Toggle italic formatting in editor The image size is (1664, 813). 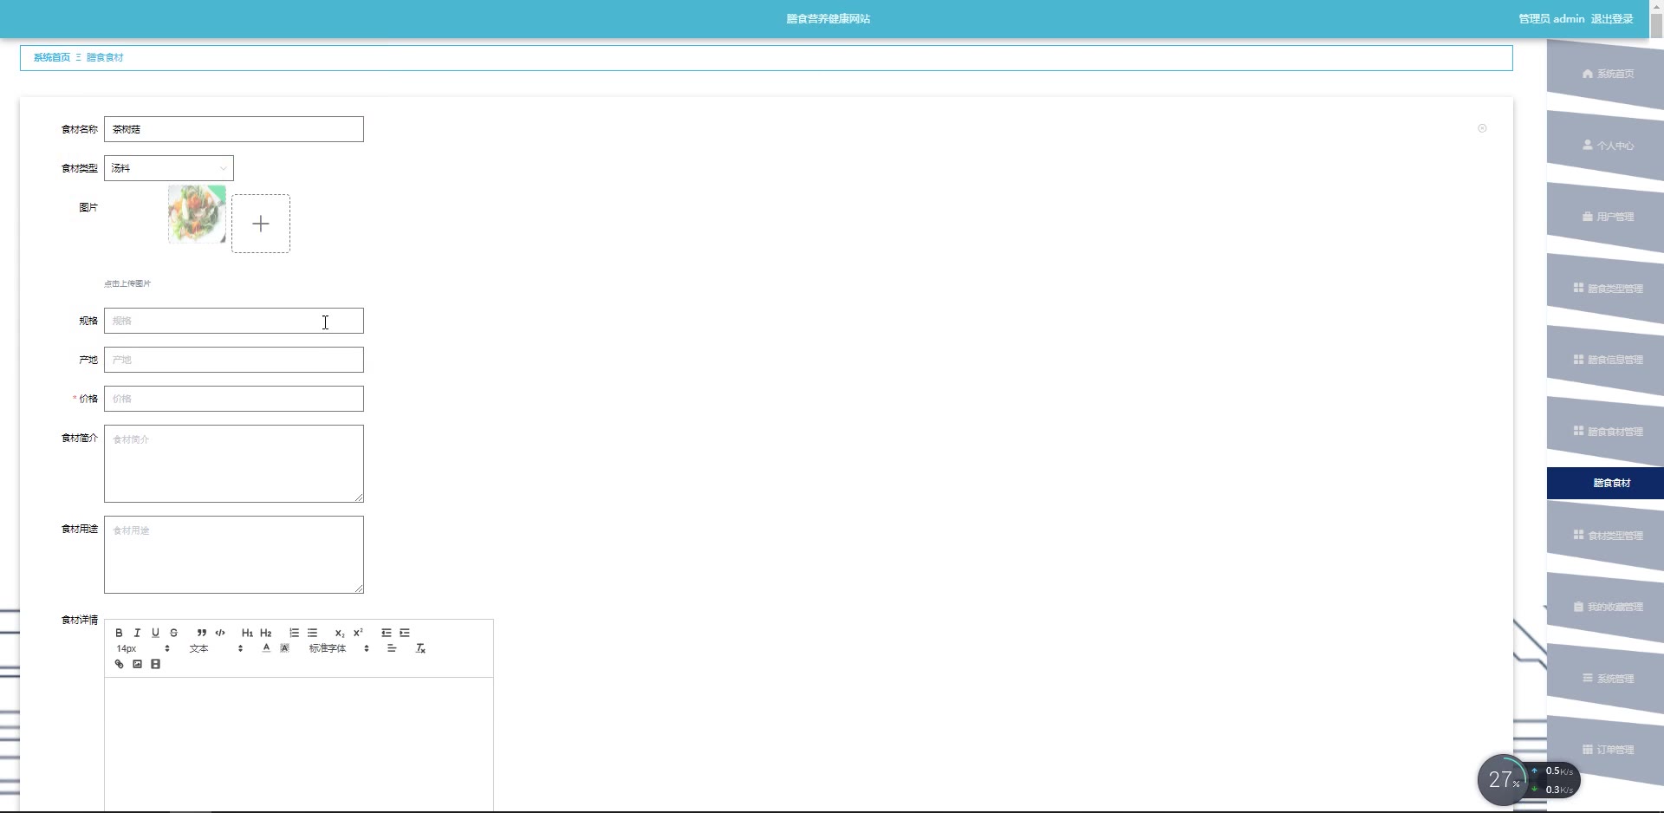pos(137,633)
